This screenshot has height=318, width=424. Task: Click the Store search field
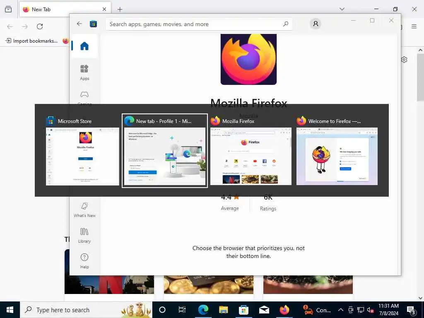pyautogui.click(x=199, y=24)
